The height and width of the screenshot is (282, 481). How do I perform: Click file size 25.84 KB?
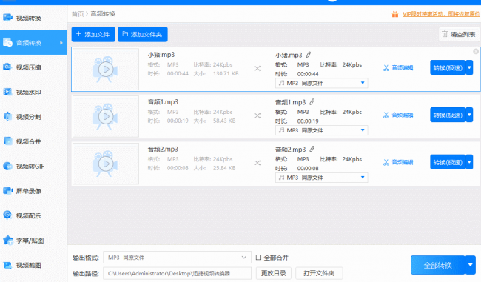[224, 168]
